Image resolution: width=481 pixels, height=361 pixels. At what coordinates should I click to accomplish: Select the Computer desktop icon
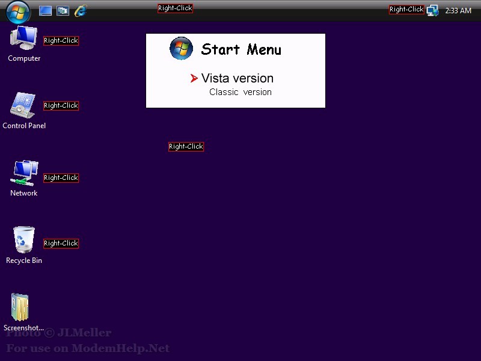[23, 38]
